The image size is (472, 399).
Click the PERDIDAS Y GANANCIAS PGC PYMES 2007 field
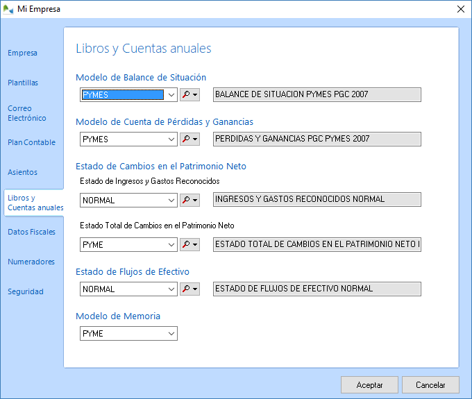pyautogui.click(x=317, y=139)
